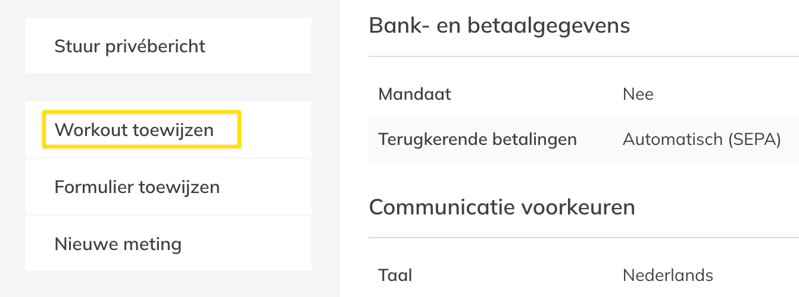Click the Bank- en betaalgegevens heading
Viewport: 799px width, 297px height.
499,26
